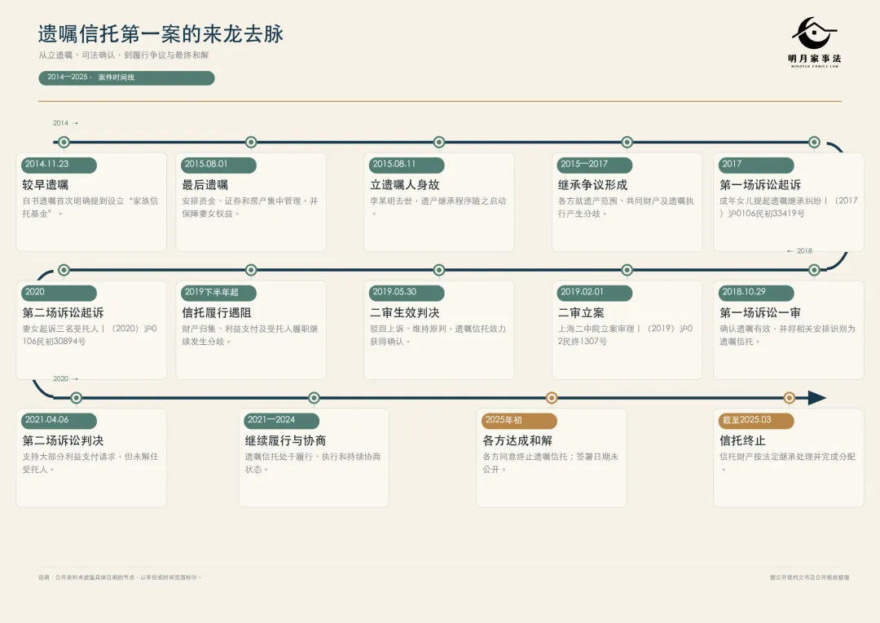The height and width of the screenshot is (623, 880).
Task: Click the card heading 最后遗嘱
Action: coord(205,185)
